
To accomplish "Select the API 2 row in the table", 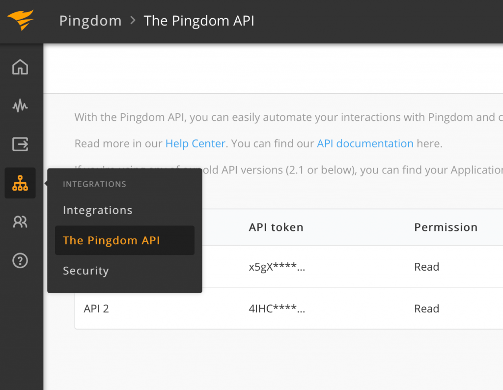I will coord(96,308).
